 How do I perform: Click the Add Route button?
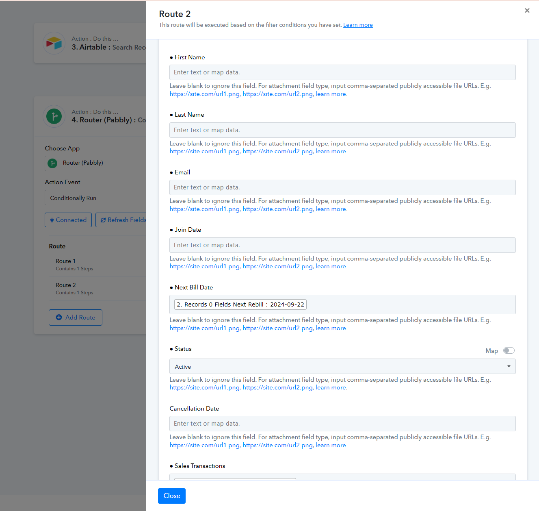76,317
